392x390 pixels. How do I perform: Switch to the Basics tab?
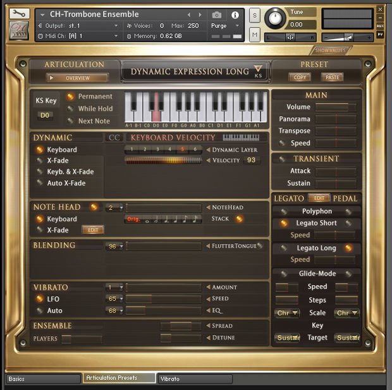(x=43, y=379)
